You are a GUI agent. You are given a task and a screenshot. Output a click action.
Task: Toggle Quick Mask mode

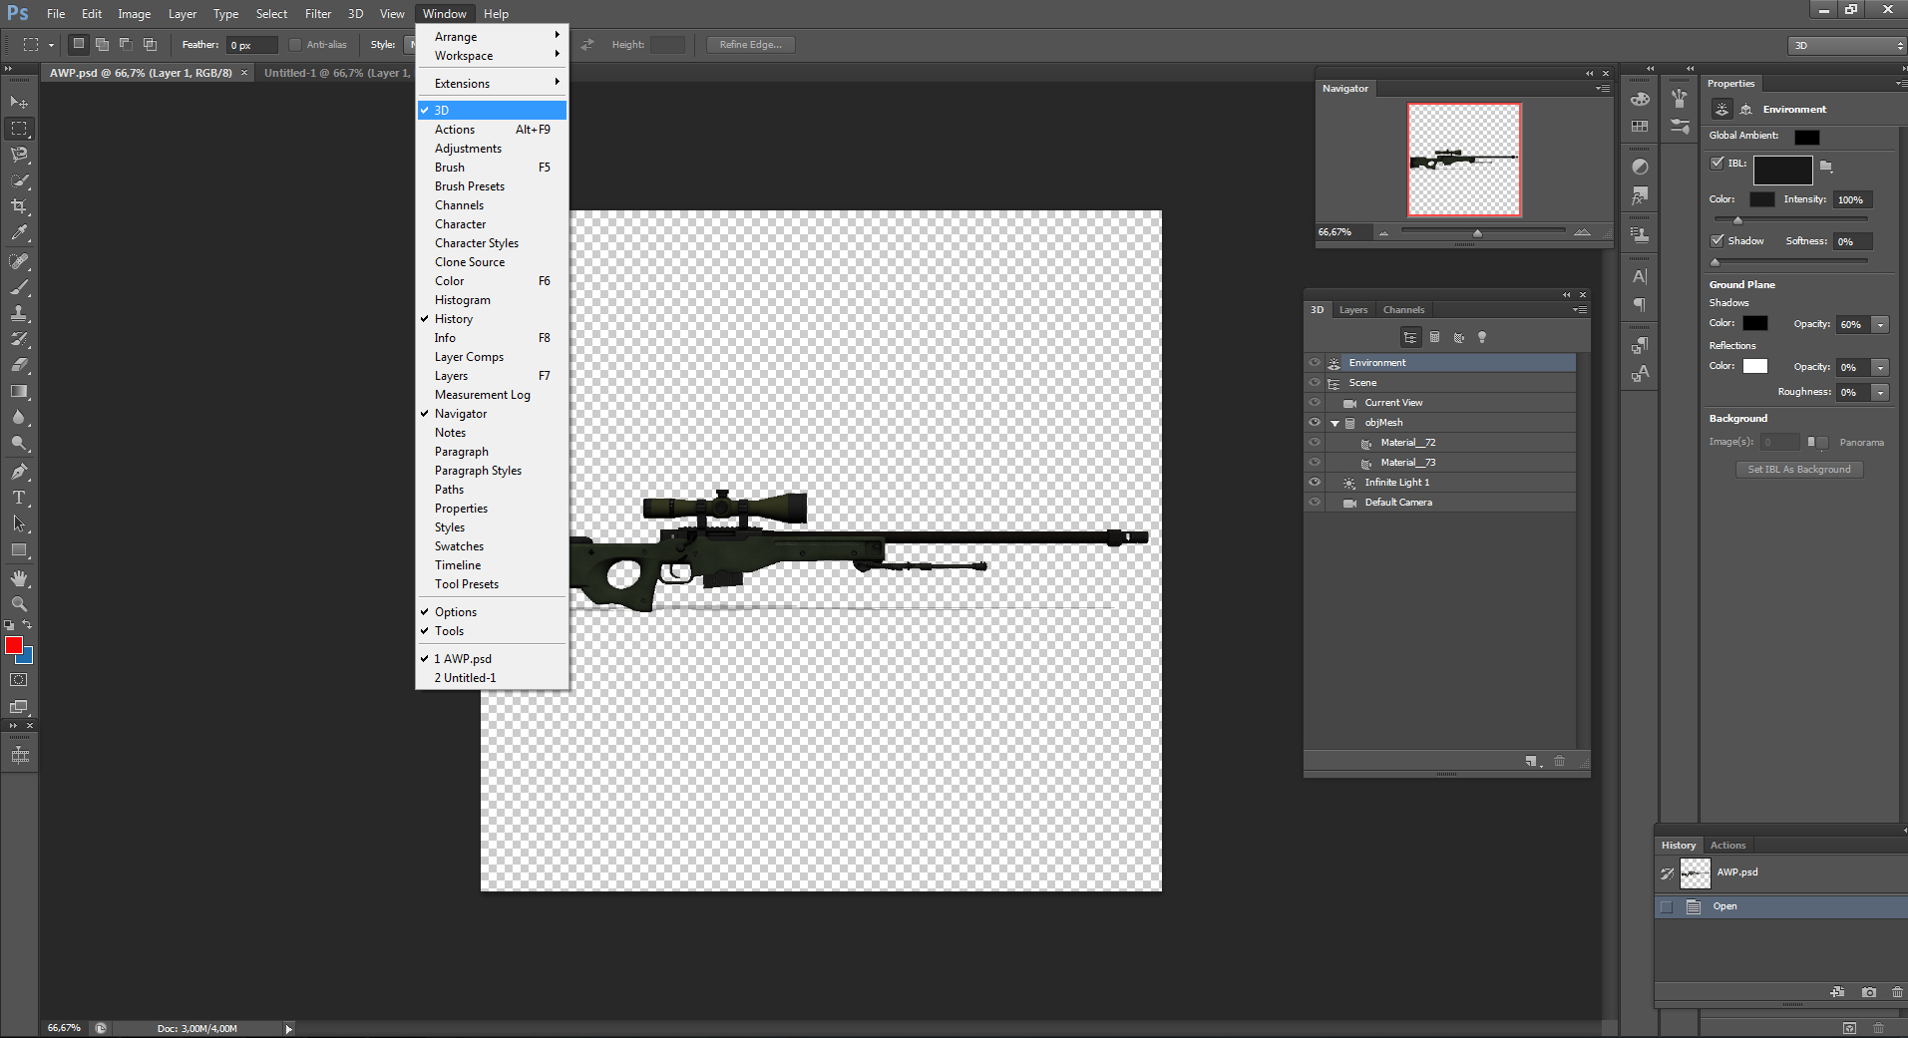click(x=19, y=680)
